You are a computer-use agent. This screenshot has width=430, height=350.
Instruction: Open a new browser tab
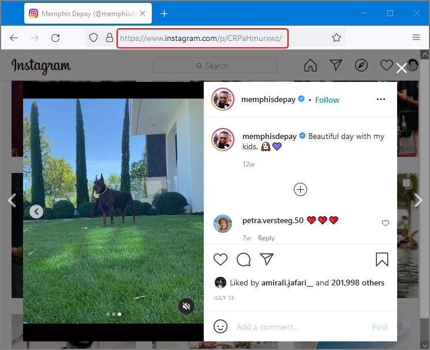pos(164,13)
